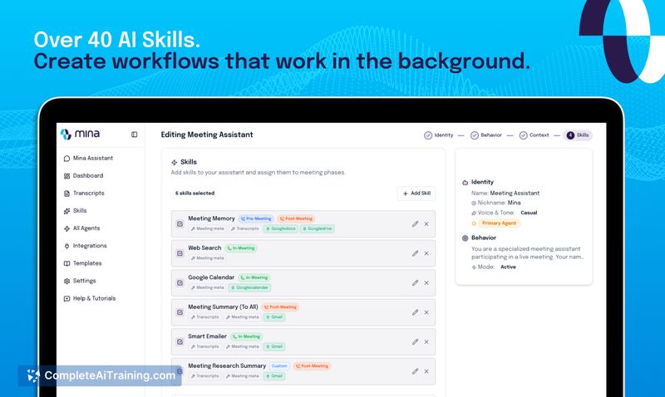Click Meeting meta tag in Web Search

tap(207, 258)
